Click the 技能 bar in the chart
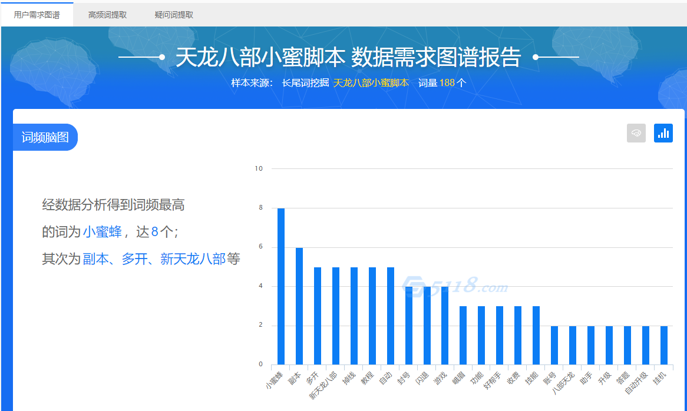Image resolution: width=687 pixels, height=411 pixels. point(536,335)
